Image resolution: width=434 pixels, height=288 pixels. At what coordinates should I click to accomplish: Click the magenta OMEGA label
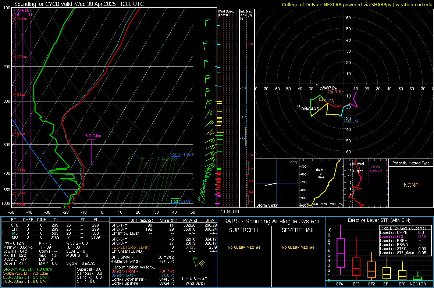click(23, 11)
